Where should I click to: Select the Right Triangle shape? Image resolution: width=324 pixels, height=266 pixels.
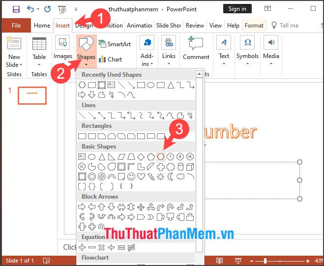(112, 157)
